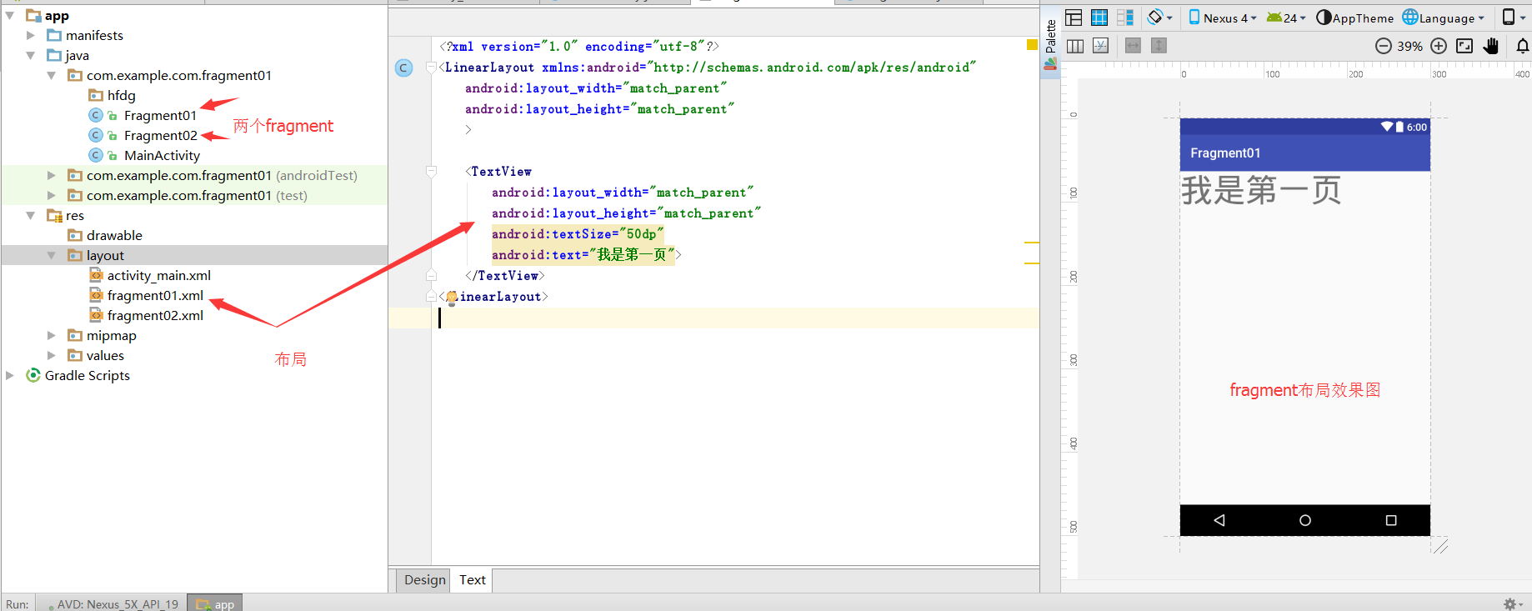Screen dimensions: 1532x611
Task: Expand Gradle Scripts node
Action: pyautogui.click(x=10, y=375)
